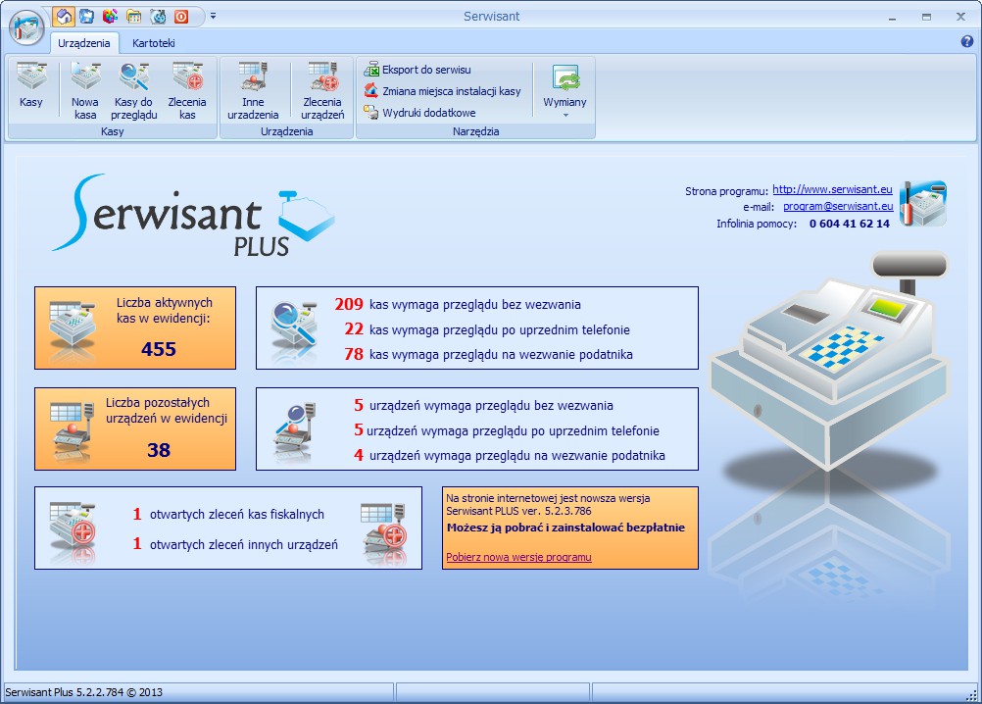Click 1 otwartych zleceń innych urządzeń
Viewport: 982px width, 704px height.
235,544
